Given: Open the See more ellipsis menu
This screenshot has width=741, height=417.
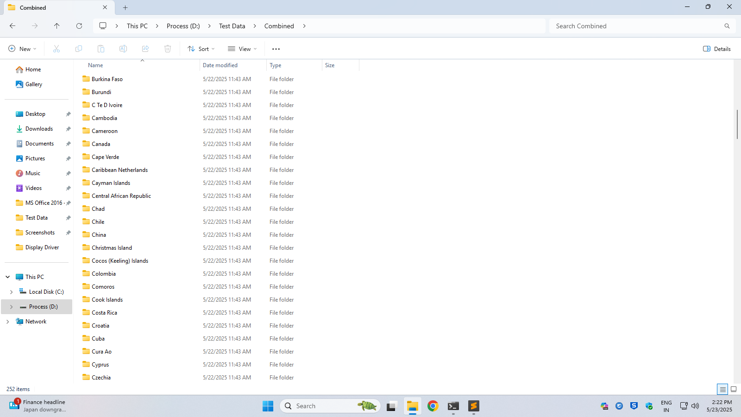Looking at the screenshot, I should tap(276, 49).
